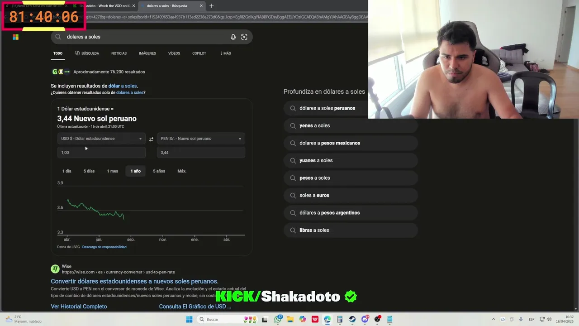
Task: Open a new browser tab with plus button
Action: (211, 6)
